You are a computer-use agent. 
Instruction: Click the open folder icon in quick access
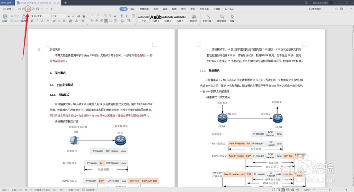point(19,9)
